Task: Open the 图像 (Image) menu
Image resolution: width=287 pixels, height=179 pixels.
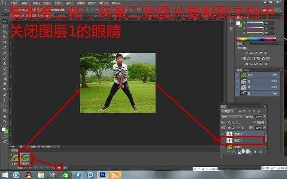Action: 36,3
